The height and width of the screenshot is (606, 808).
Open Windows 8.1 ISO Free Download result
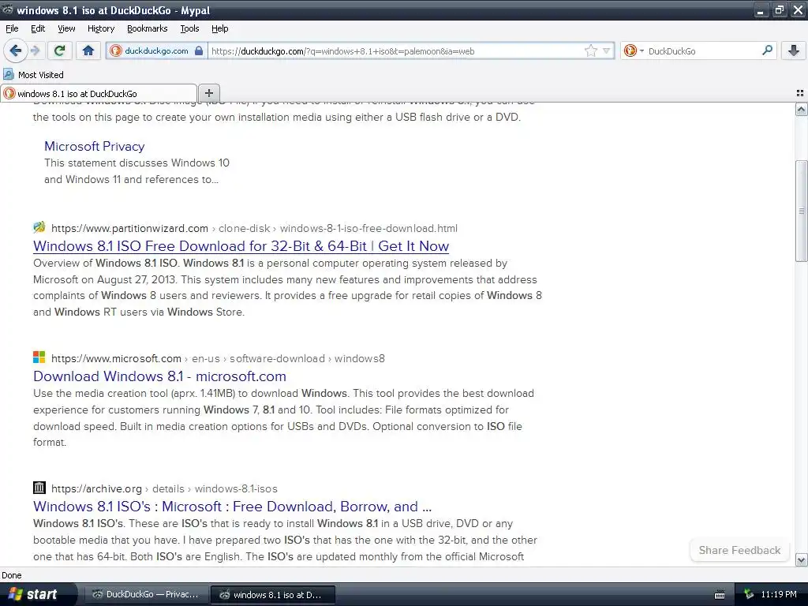tap(241, 246)
